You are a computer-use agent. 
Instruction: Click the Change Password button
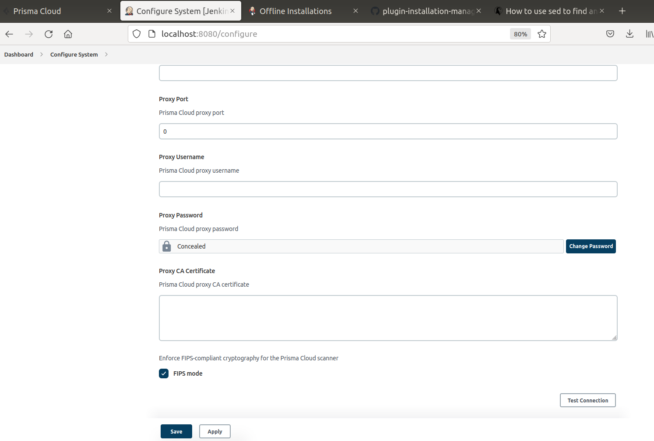tap(591, 246)
